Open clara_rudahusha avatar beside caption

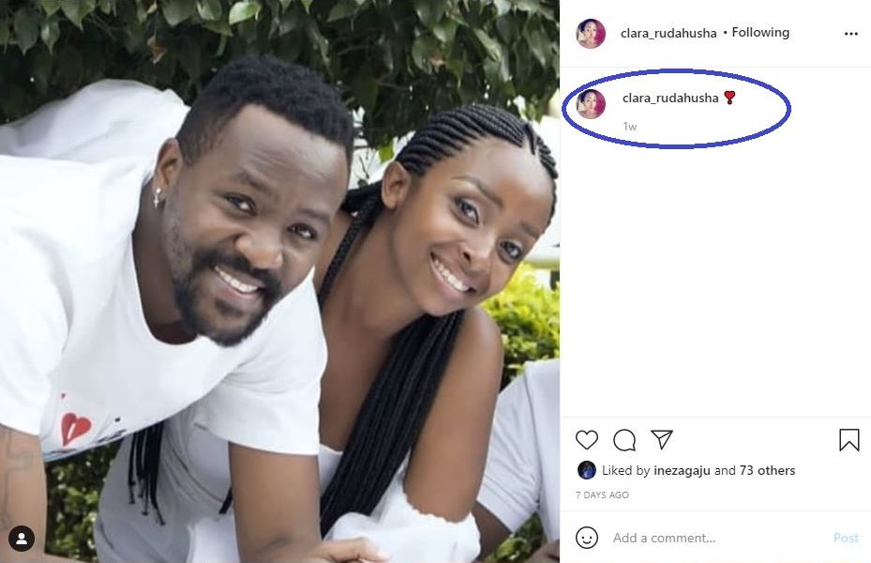coord(591,104)
